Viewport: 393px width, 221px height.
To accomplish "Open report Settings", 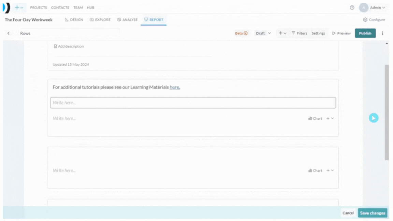I will (x=318, y=33).
